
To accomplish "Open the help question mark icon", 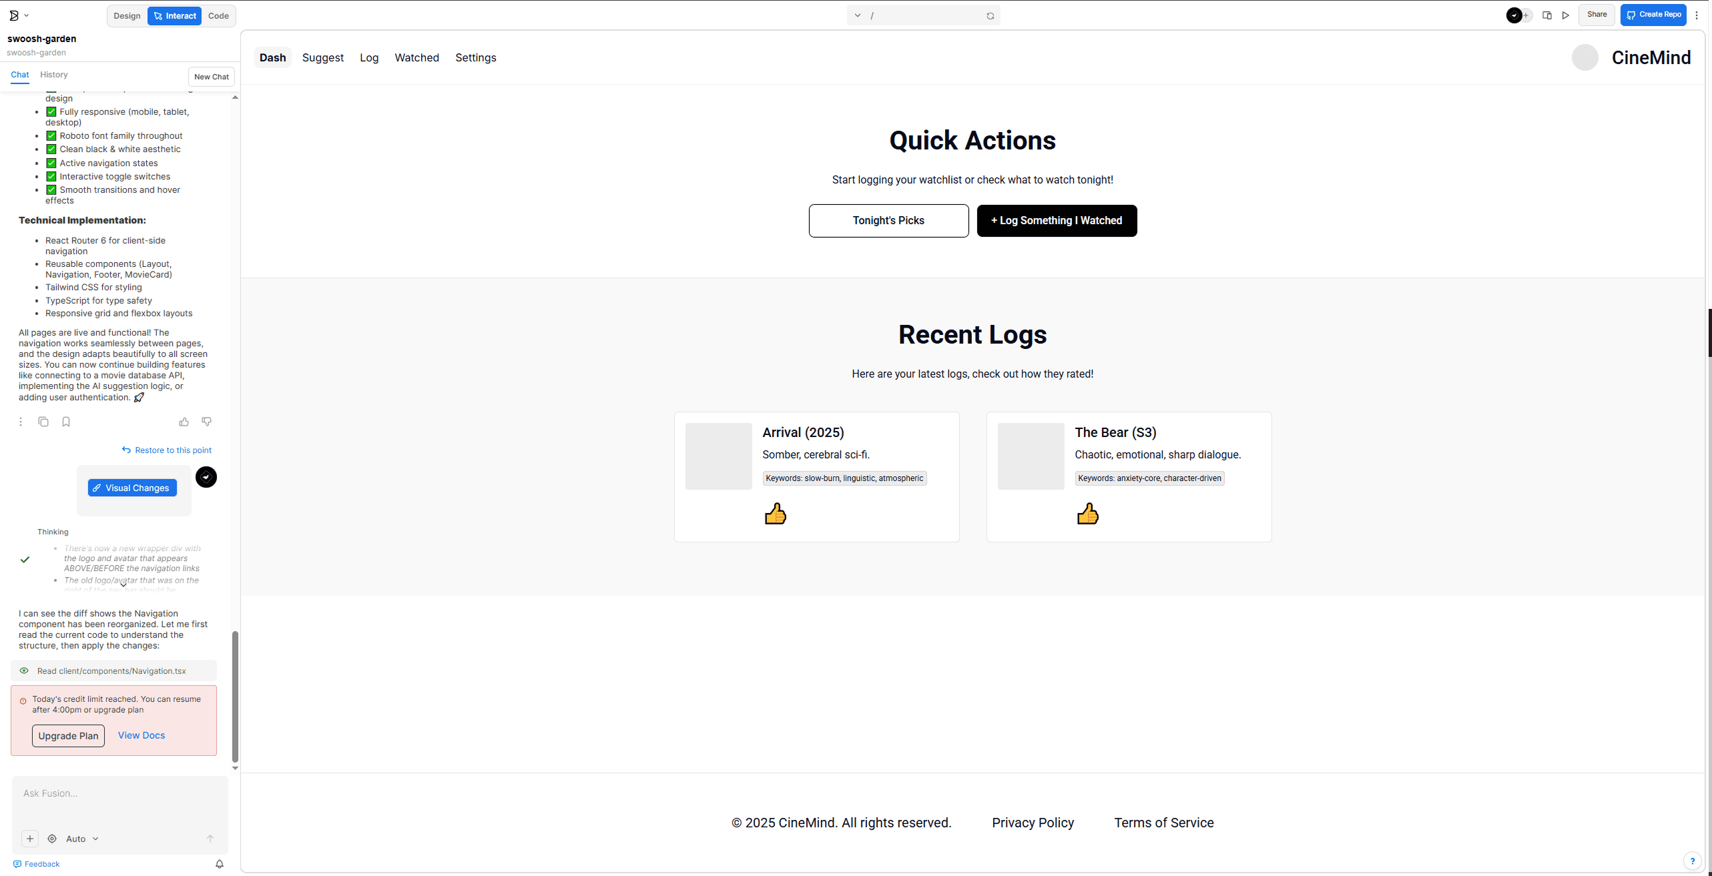I will [1692, 861].
